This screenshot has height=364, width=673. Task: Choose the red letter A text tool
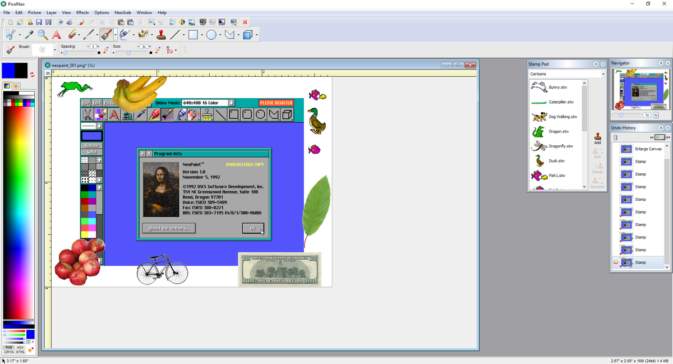point(56,35)
